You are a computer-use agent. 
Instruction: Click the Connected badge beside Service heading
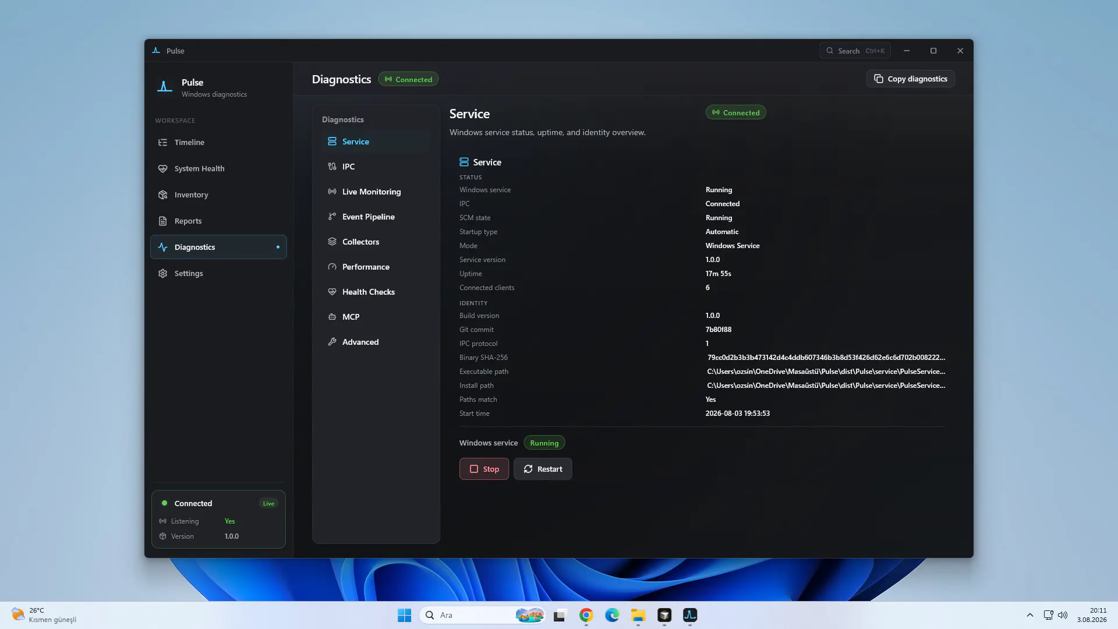[x=736, y=112]
